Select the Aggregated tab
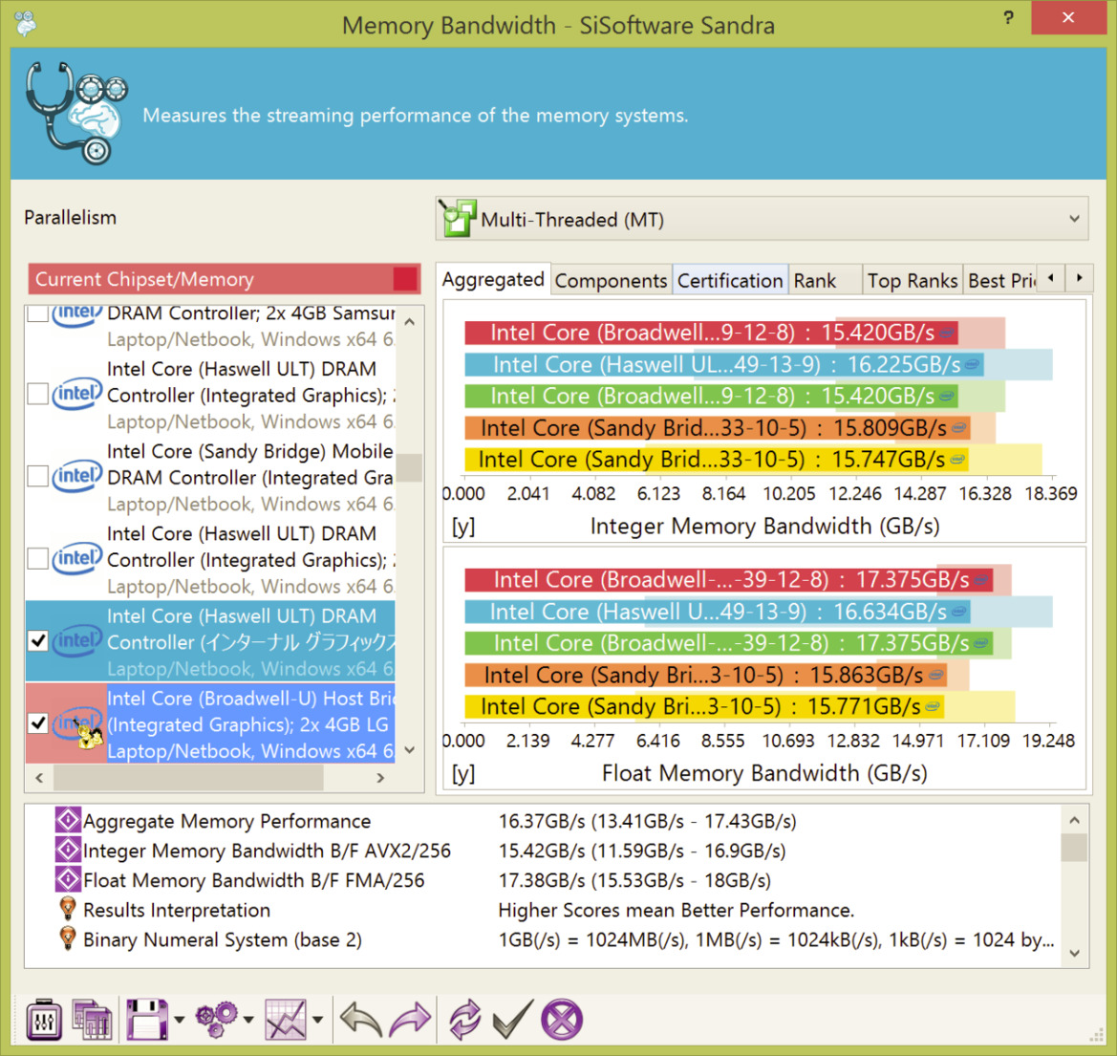Image resolution: width=1117 pixels, height=1056 pixels. click(493, 279)
